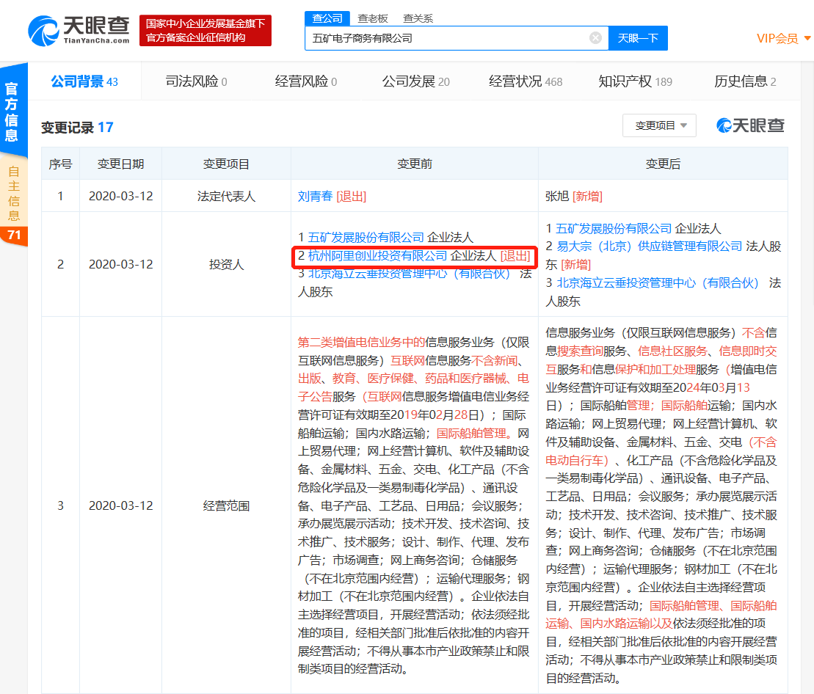Select the 官方信息 side tab

pos(12,111)
